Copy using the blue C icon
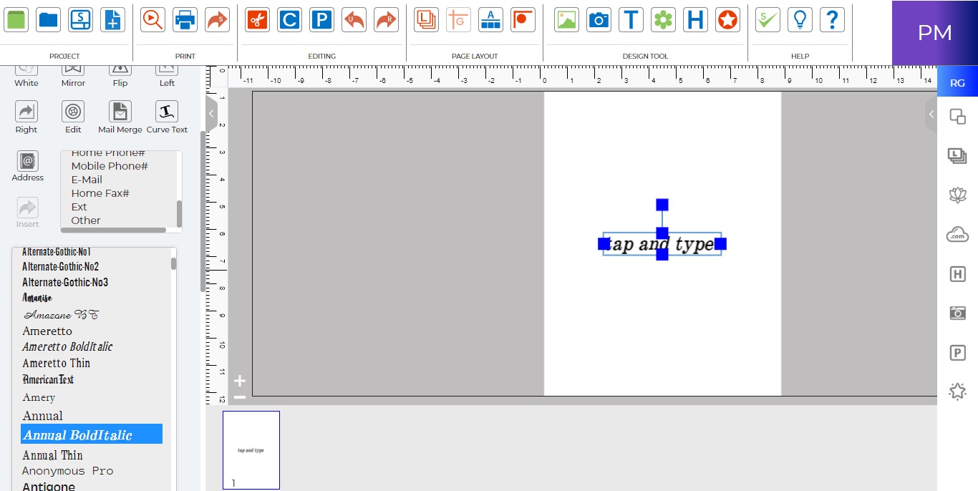978x491 pixels. pos(289,19)
